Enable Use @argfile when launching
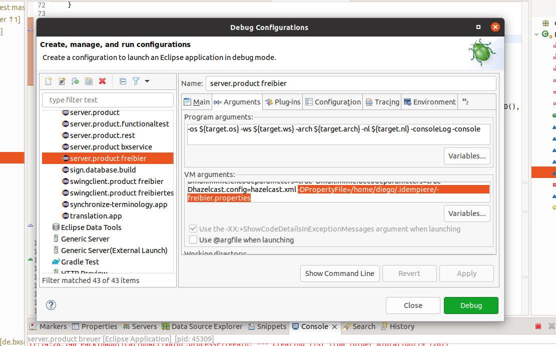The width and height of the screenshot is (556, 346). pos(193,239)
